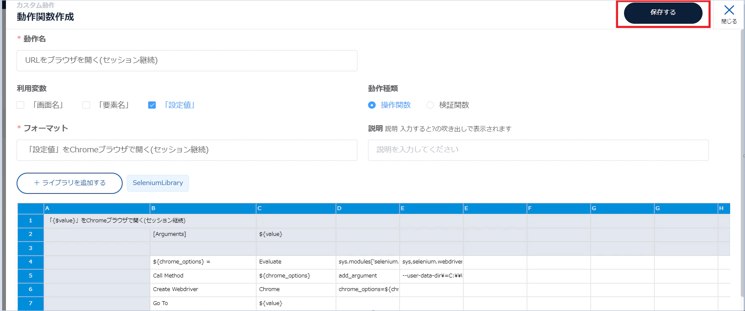Screen dimensions: 745x311
Task: Click the 保存する save button
Action: pos(663,13)
